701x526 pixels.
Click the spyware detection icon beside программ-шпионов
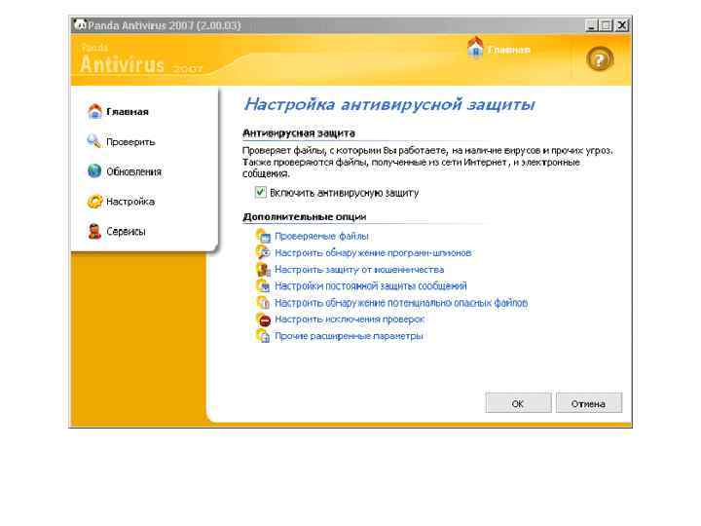pyautogui.click(x=263, y=252)
